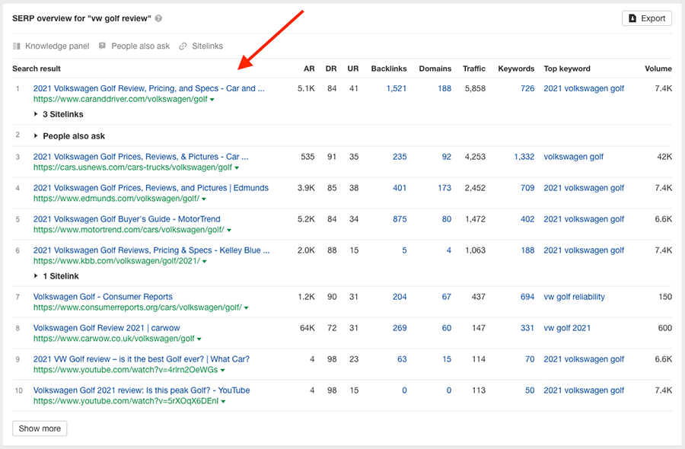Click the kbb.com green URL
This screenshot has height=449, width=685.
pos(116,261)
